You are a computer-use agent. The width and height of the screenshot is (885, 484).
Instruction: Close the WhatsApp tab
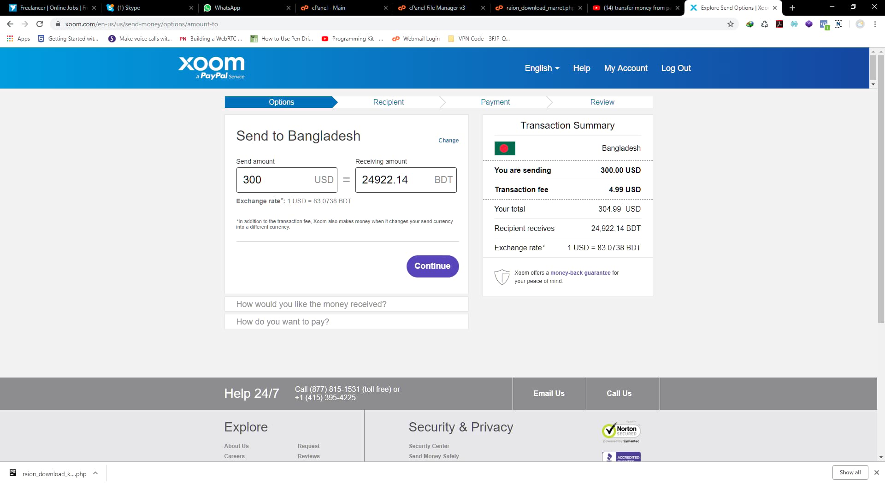tap(289, 8)
